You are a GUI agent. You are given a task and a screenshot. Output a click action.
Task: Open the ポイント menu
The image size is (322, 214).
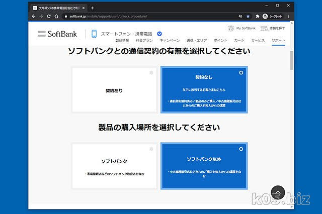(220, 40)
